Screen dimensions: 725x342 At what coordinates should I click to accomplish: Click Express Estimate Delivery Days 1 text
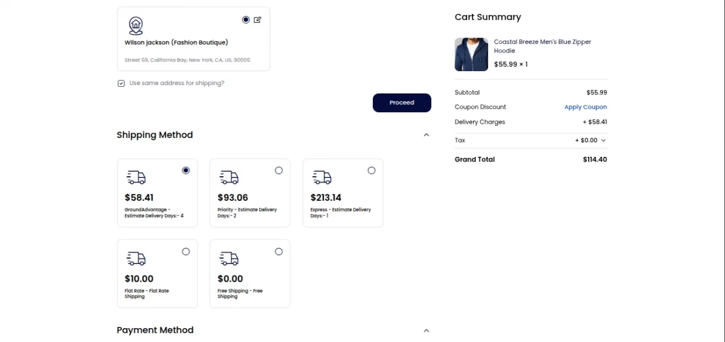341,213
